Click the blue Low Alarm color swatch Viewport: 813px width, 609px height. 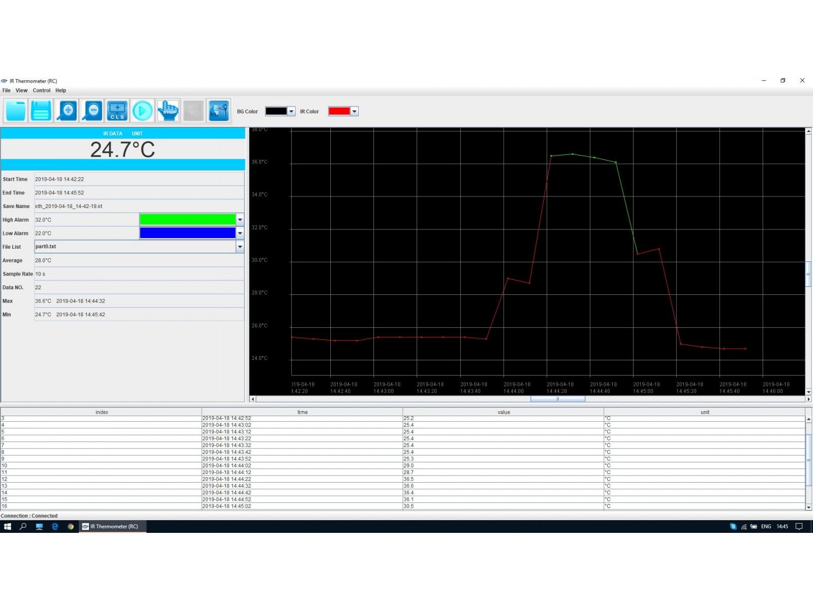coord(187,233)
